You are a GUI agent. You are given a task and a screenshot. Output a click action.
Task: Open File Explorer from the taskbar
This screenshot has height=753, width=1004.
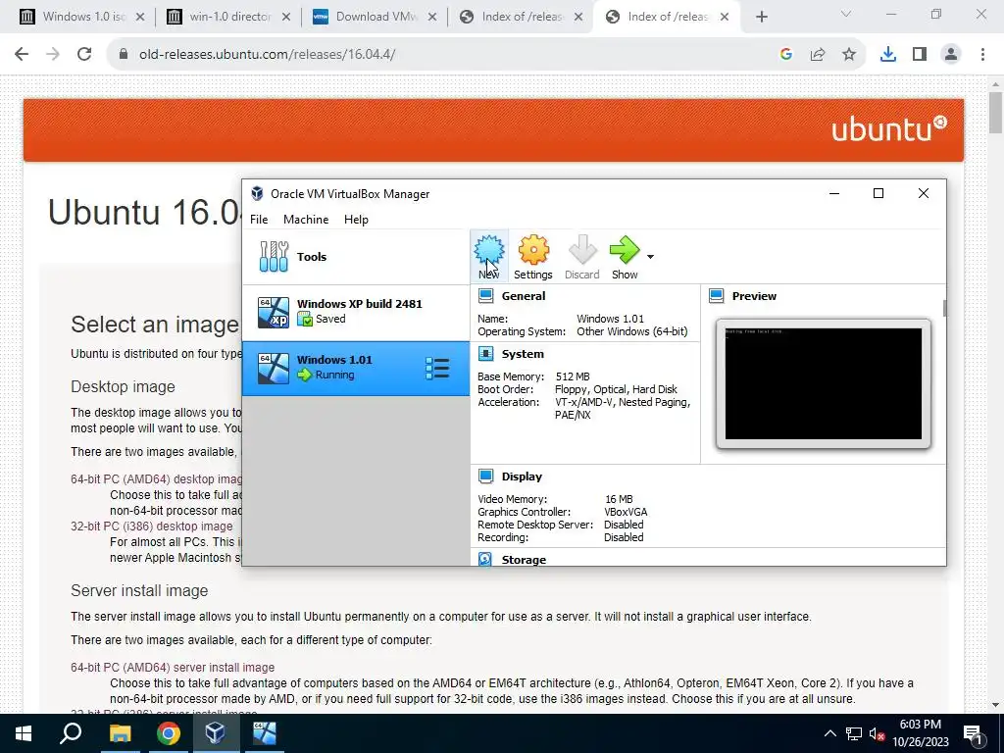pos(120,733)
